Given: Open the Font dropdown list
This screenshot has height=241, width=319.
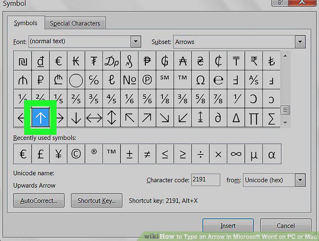Looking at the screenshot, I should tap(136, 41).
